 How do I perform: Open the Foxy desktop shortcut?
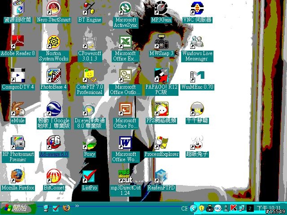coord(89,142)
